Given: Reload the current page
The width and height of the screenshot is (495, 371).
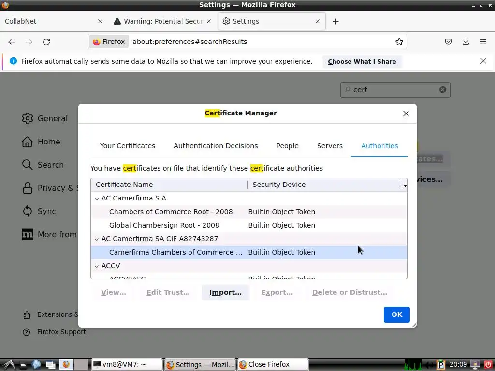Looking at the screenshot, I should [46, 42].
